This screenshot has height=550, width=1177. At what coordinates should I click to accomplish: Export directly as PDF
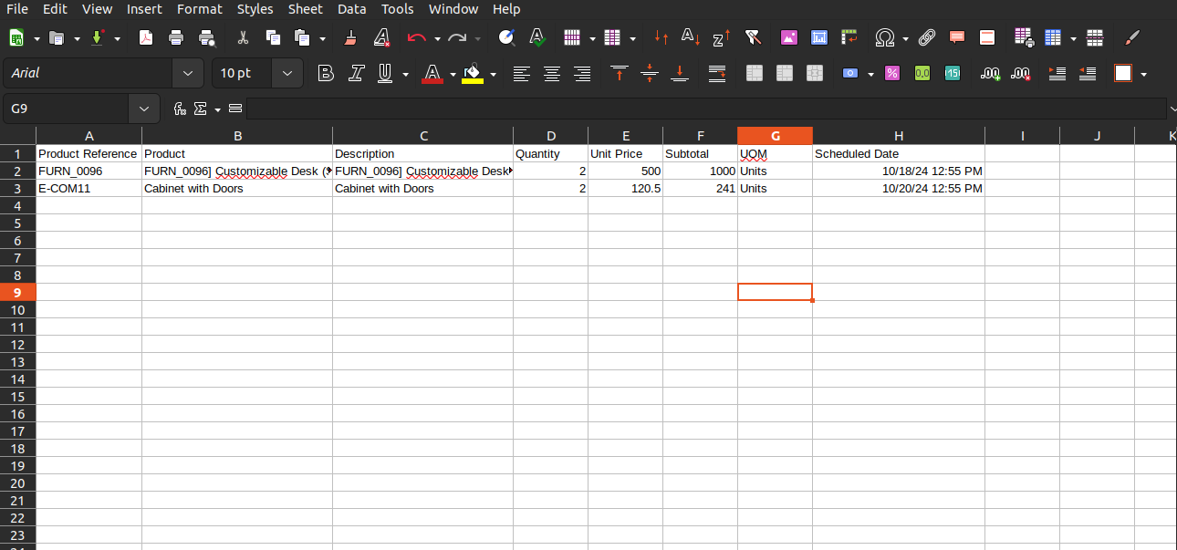click(146, 38)
